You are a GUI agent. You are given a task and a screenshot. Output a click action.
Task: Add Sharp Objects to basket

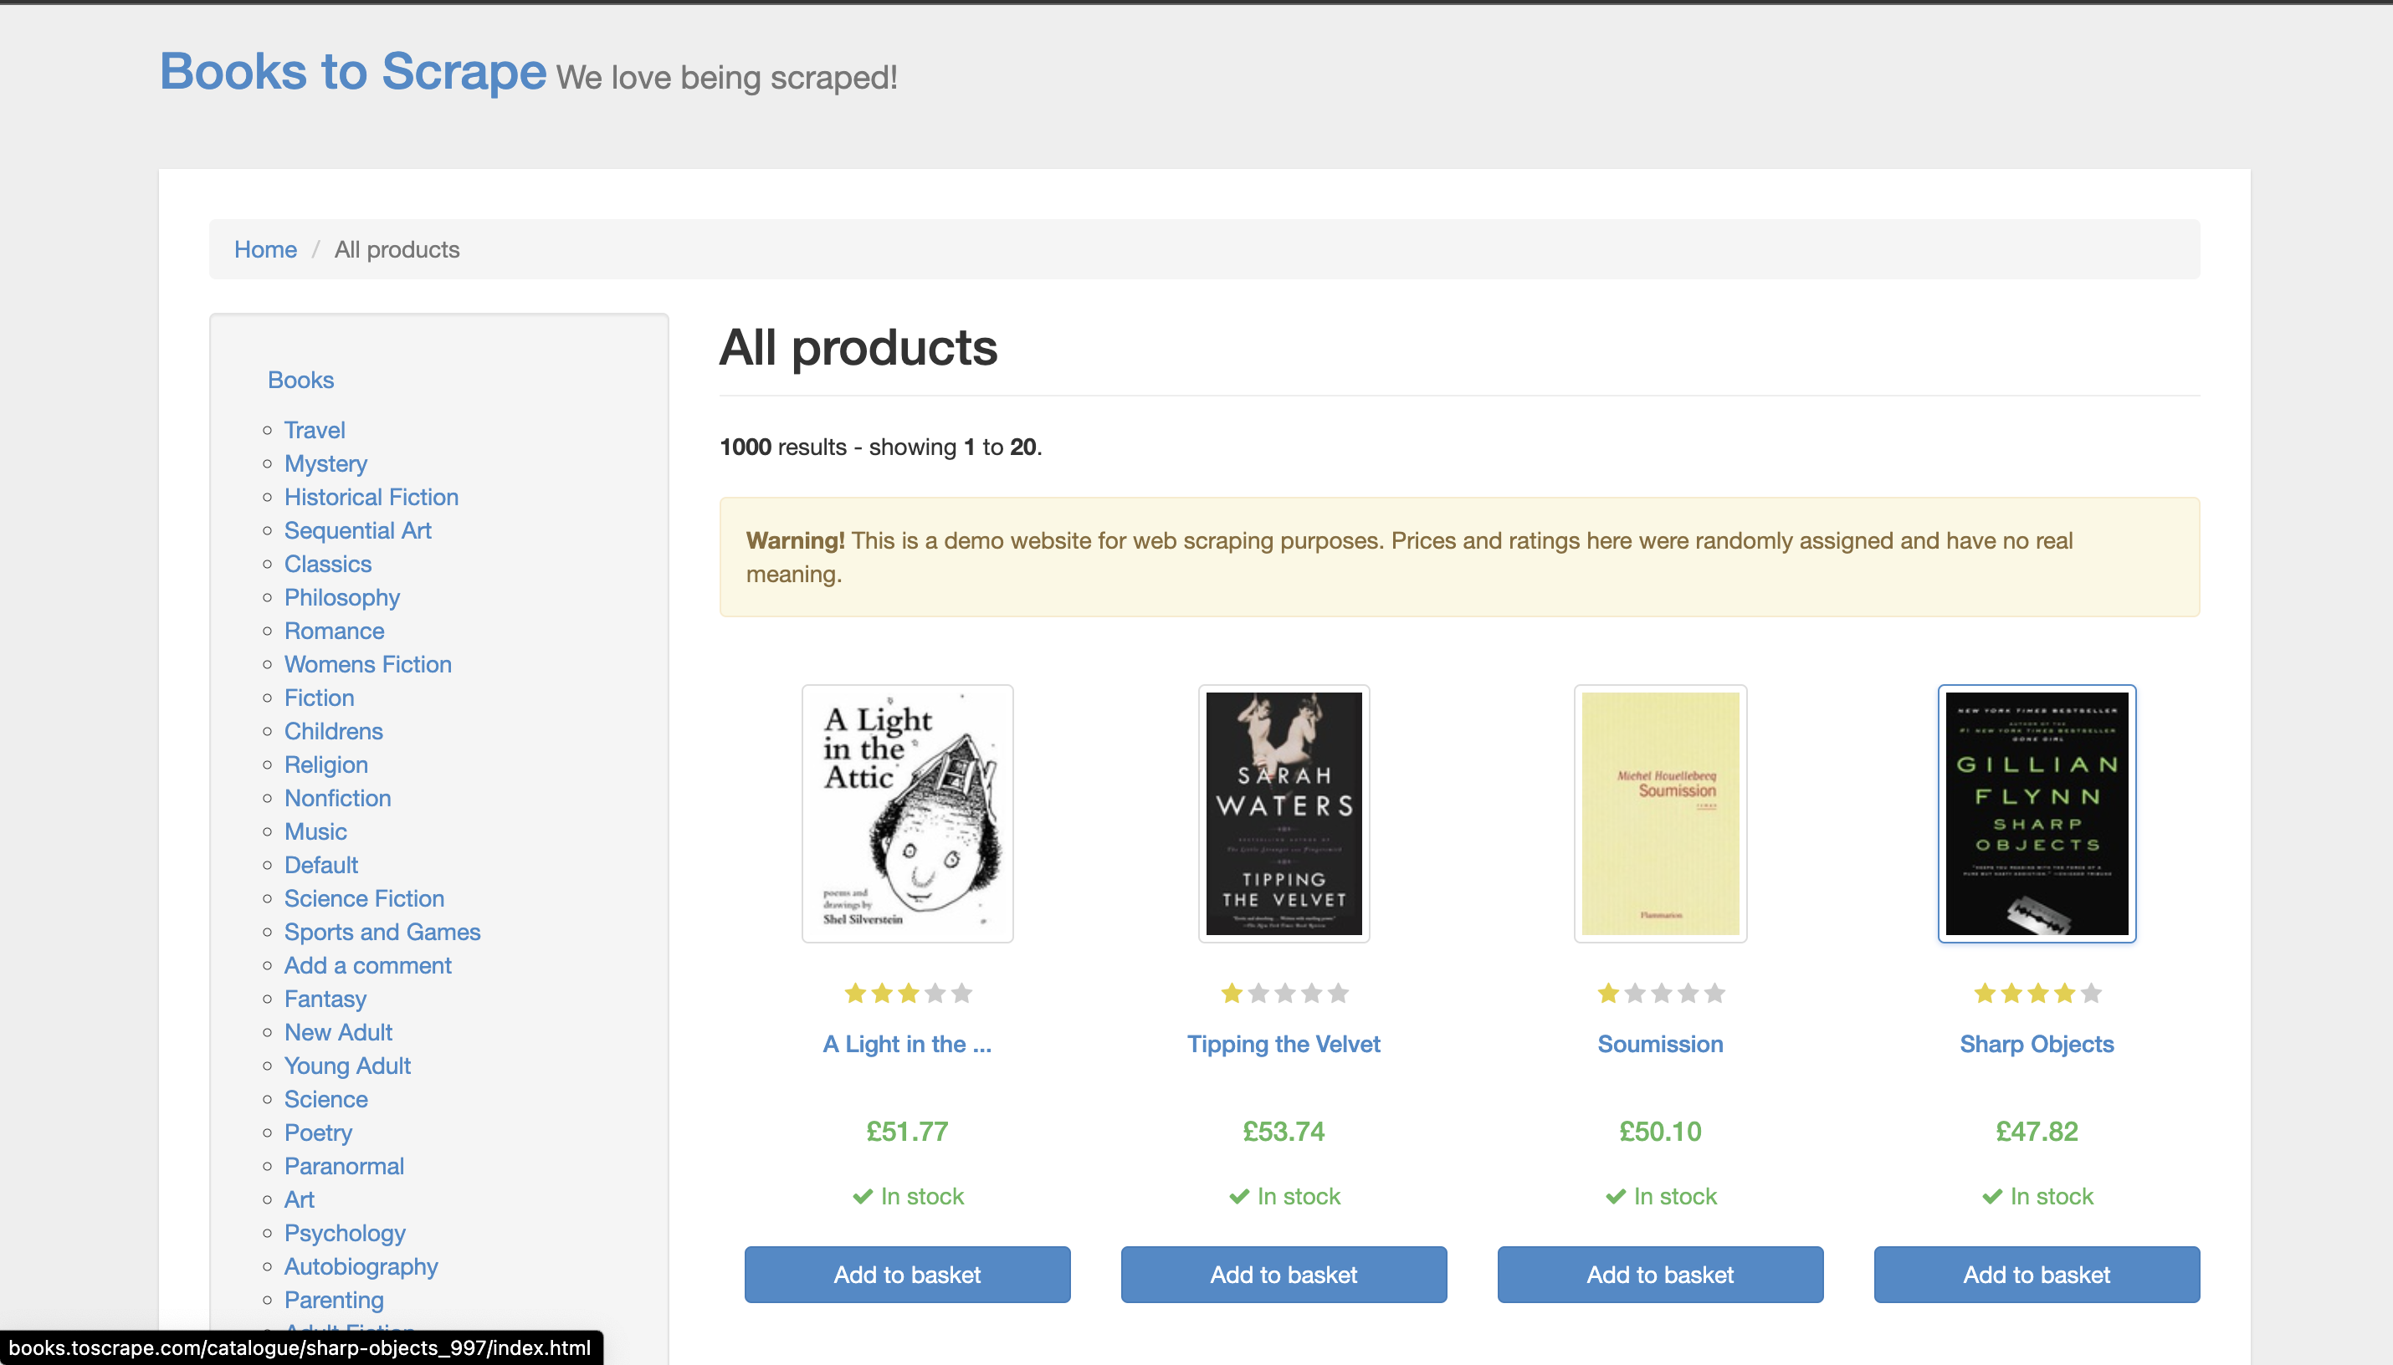pyautogui.click(x=2036, y=1274)
